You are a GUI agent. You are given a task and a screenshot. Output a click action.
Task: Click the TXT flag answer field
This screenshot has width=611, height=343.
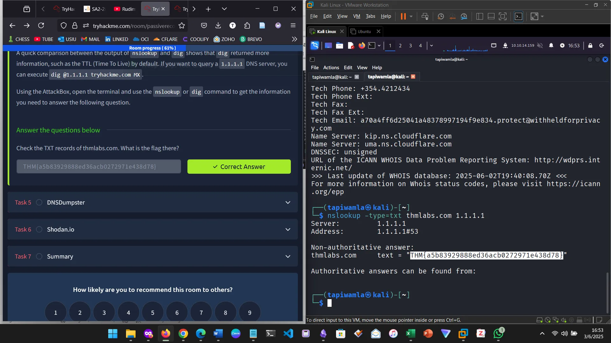(x=99, y=166)
